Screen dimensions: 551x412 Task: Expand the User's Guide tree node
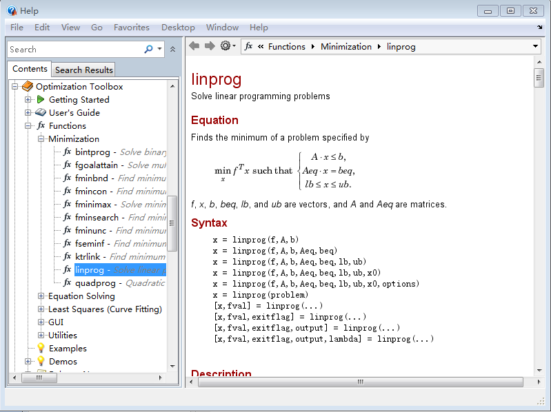tap(28, 113)
